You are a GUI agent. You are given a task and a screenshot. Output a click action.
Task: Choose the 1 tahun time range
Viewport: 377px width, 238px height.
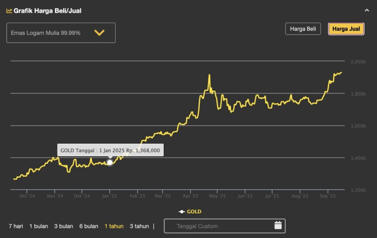[114, 226]
